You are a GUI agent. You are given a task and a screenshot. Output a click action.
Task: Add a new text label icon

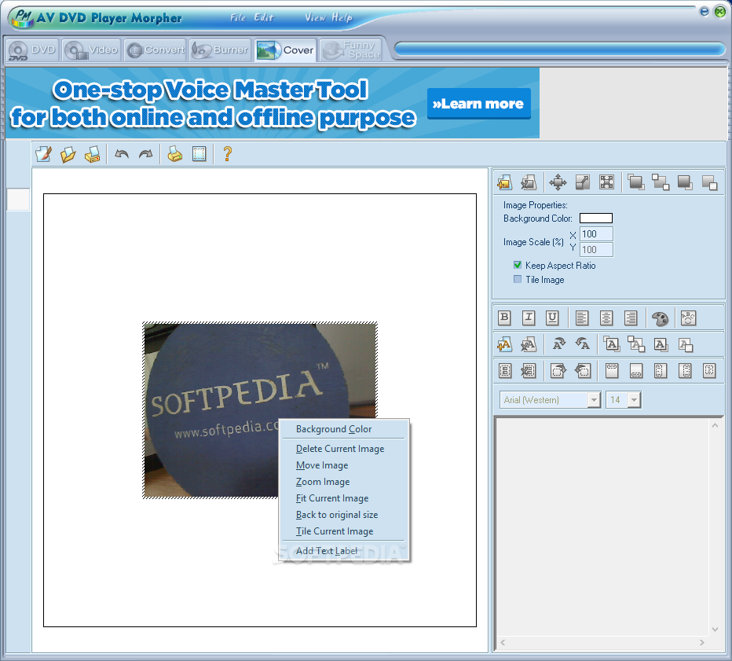point(505,345)
